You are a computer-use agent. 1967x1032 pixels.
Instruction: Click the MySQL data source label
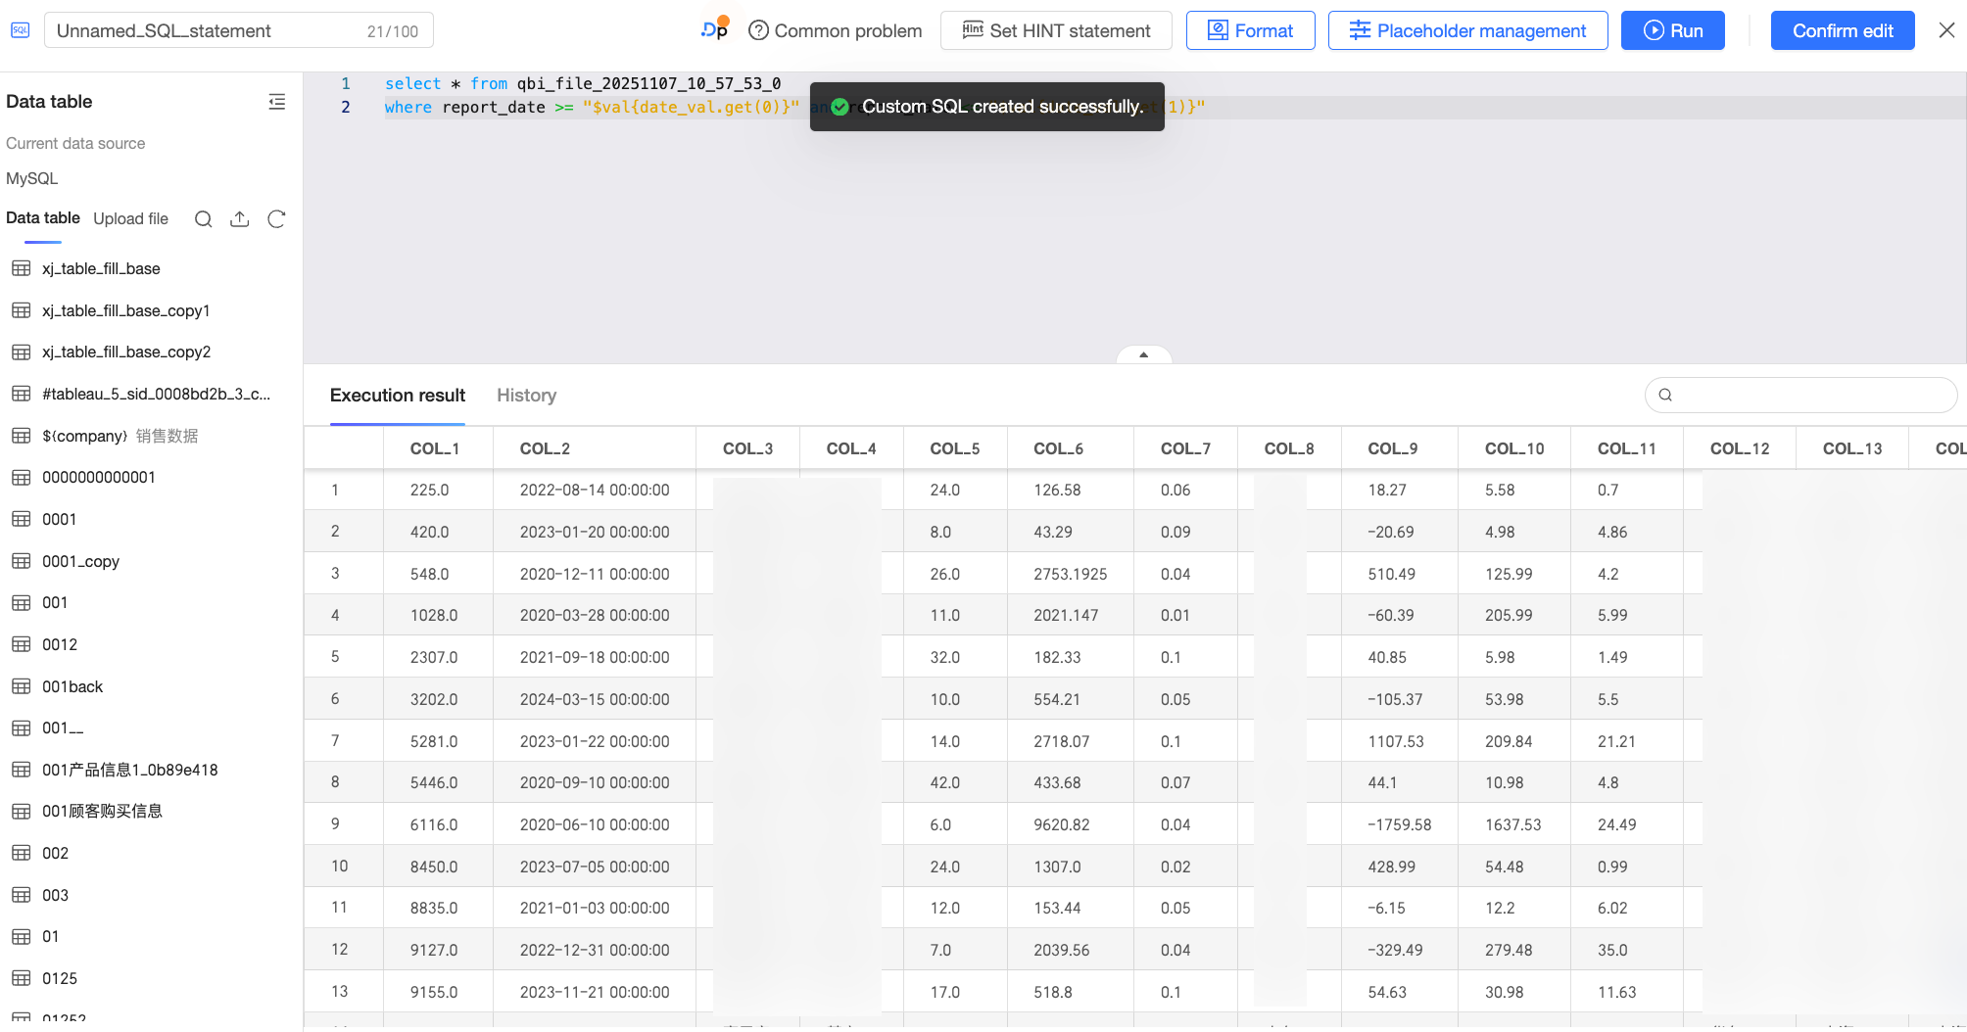point(32,178)
